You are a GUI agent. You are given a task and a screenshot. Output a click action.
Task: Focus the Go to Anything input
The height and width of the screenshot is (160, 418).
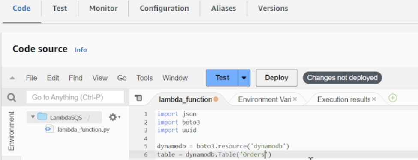coord(75,97)
